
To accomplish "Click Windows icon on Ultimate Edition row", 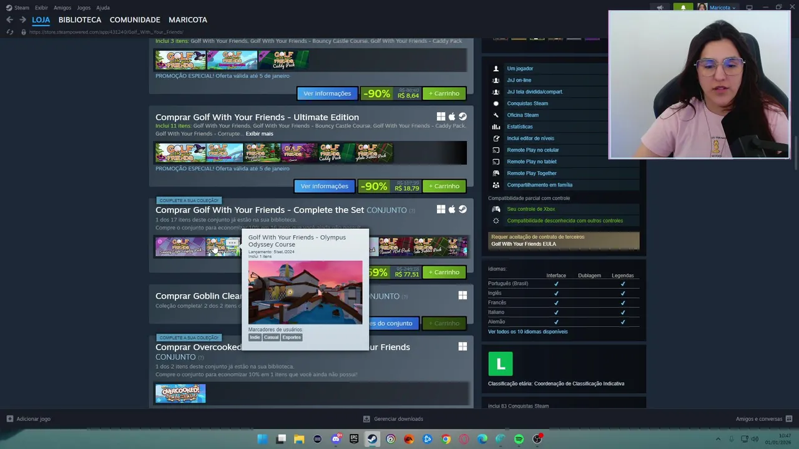I will click(x=441, y=117).
